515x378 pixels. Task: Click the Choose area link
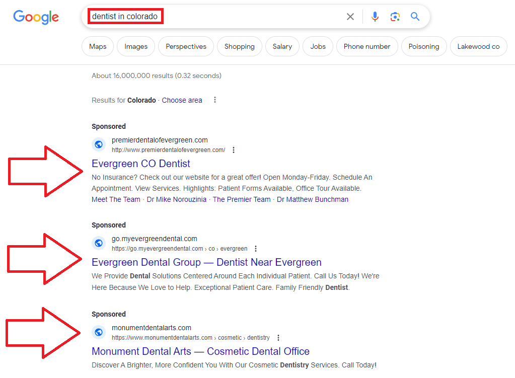[x=182, y=100]
